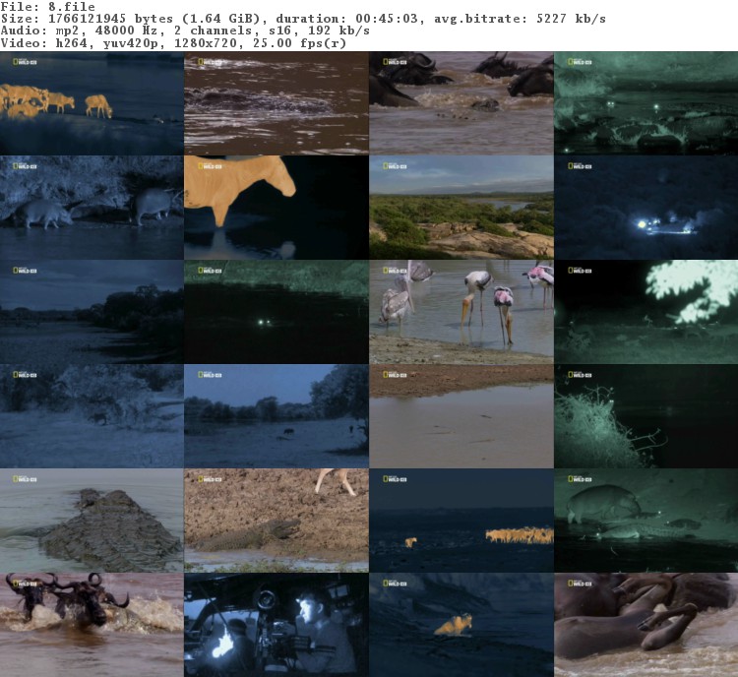Select the crocodile swimming in brown water thumbnail
738x677 pixels.
277,103
